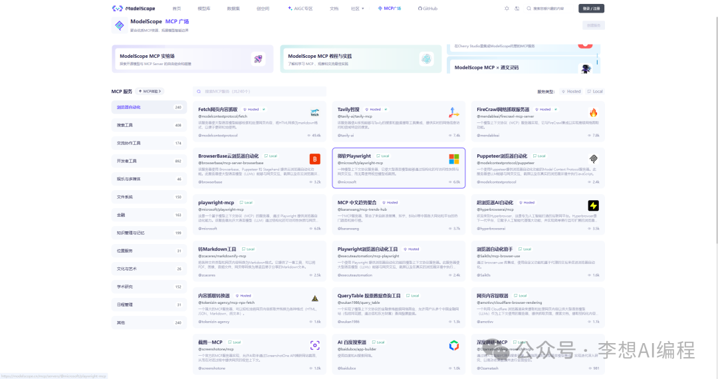The height and width of the screenshot is (379, 718).
Task: Select the 开发者工具 category
Action: click(x=149, y=161)
